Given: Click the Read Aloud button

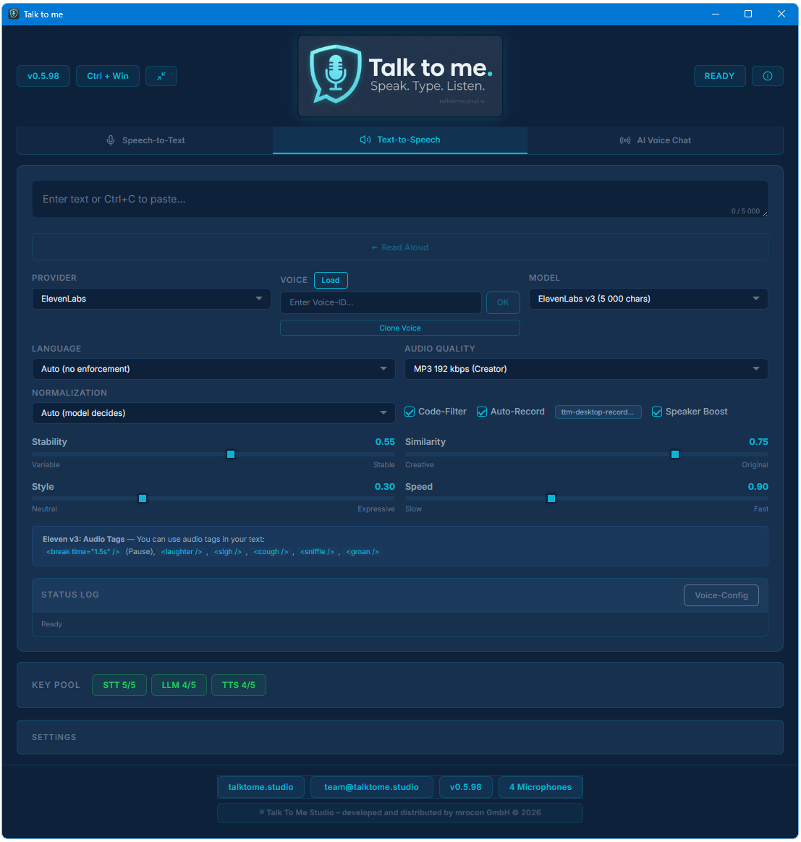Looking at the screenshot, I should 400,247.
